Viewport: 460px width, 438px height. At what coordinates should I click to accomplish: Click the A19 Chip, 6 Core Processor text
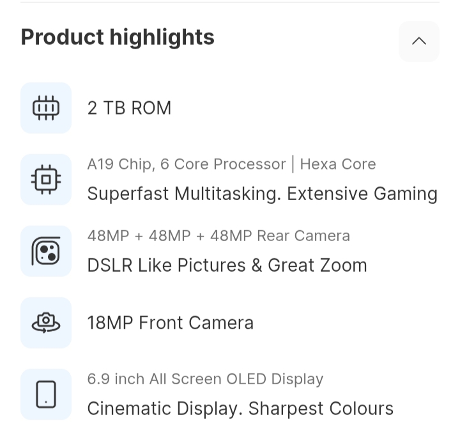pos(186,164)
